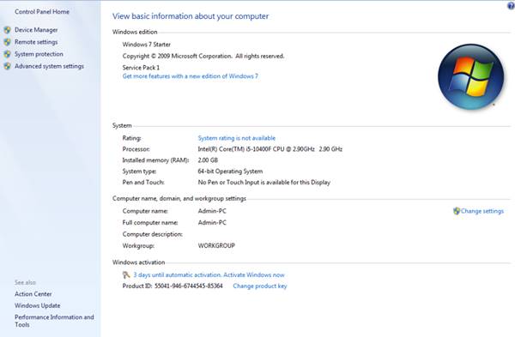Click Change product key
This screenshot has height=337, width=515.
pyautogui.click(x=260, y=286)
